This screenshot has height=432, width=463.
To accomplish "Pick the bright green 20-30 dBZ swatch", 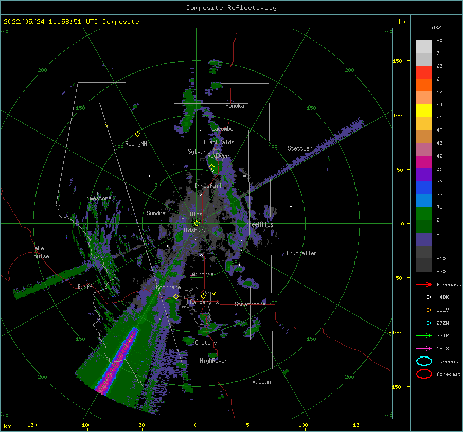I will [x=424, y=214].
